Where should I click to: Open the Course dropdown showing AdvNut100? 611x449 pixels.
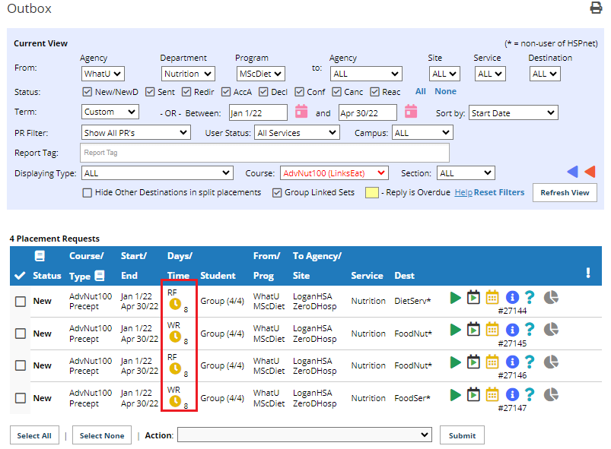[x=334, y=173]
